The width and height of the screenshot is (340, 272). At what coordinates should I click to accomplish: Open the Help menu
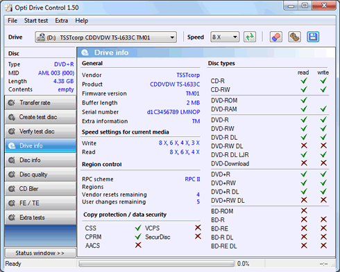click(81, 21)
